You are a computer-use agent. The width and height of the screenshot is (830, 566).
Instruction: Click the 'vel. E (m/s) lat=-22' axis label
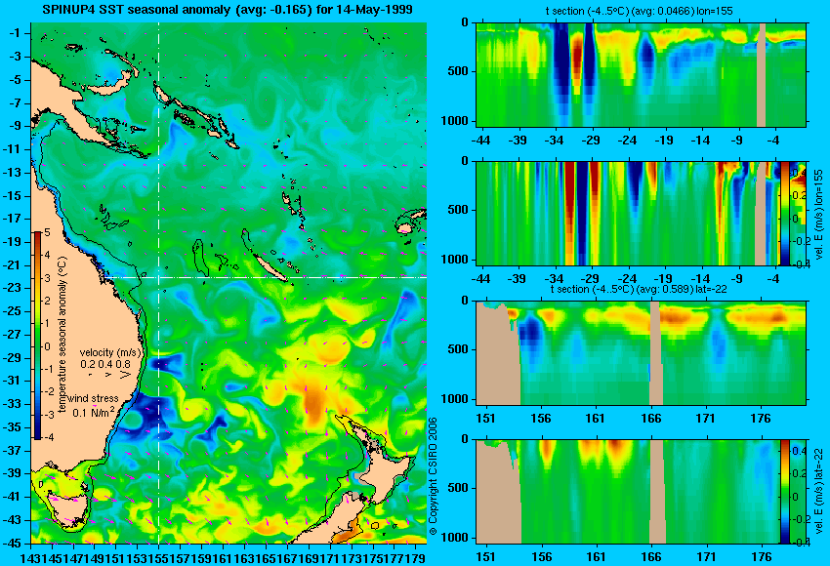[819, 492]
